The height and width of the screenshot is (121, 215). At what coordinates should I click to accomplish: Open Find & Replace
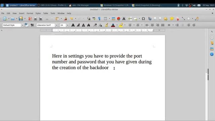(x=89, y=19)
